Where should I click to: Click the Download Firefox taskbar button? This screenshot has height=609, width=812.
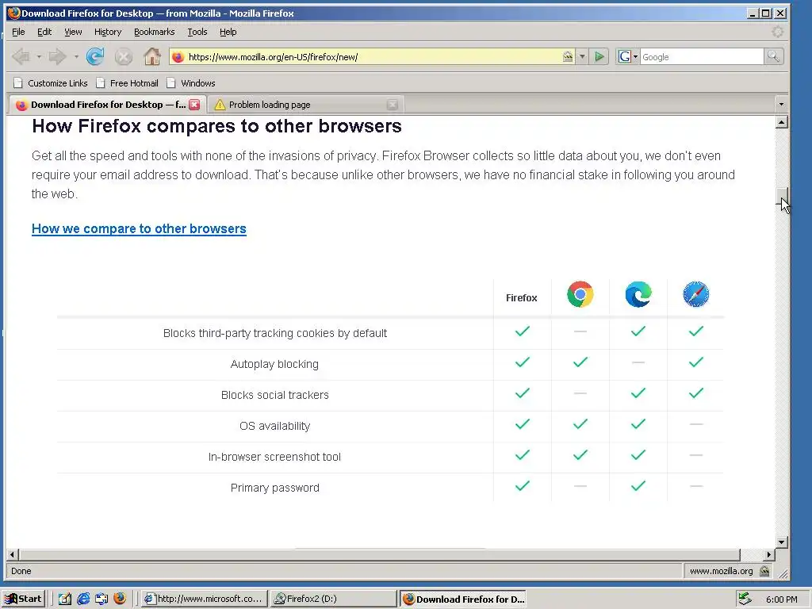tap(463, 599)
